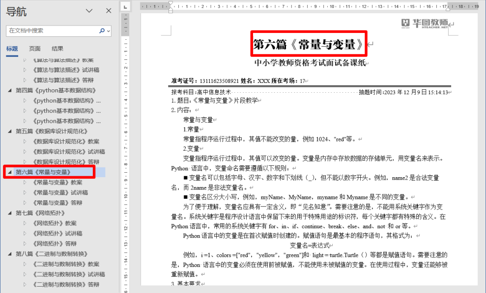
Task: Click inside the 在文档中搜索 search box
Action: pos(52,30)
